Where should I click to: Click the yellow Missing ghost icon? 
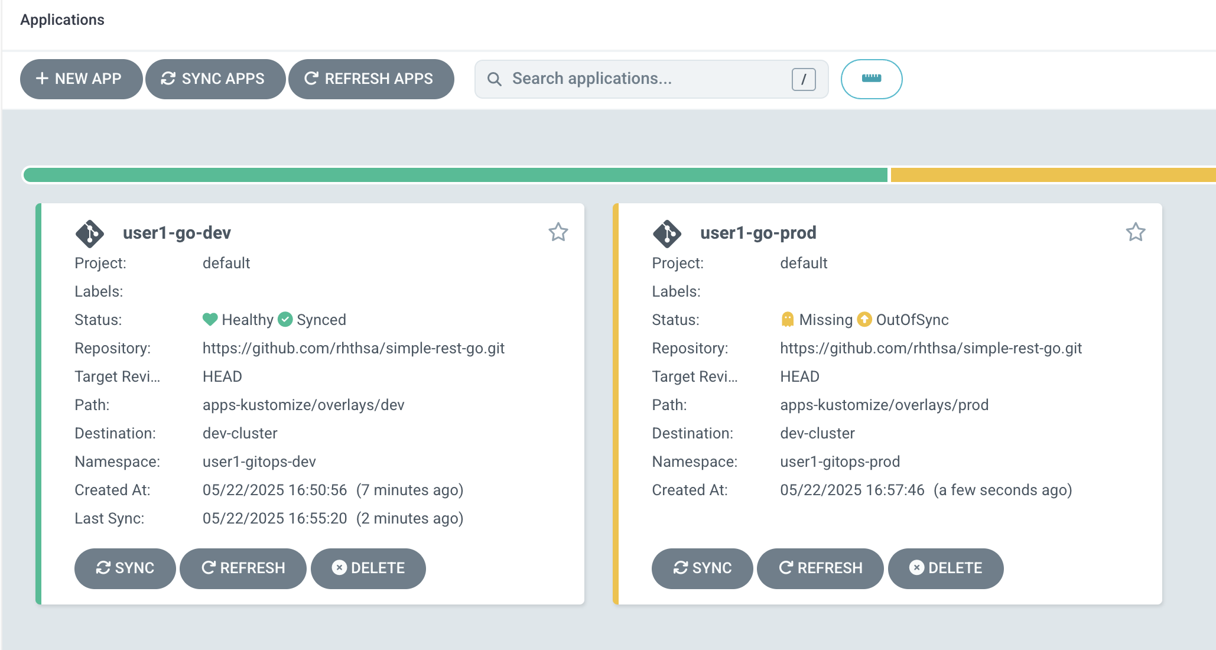787,319
